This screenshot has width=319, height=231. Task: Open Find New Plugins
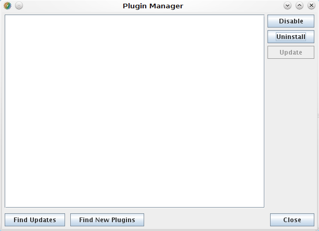point(107,220)
